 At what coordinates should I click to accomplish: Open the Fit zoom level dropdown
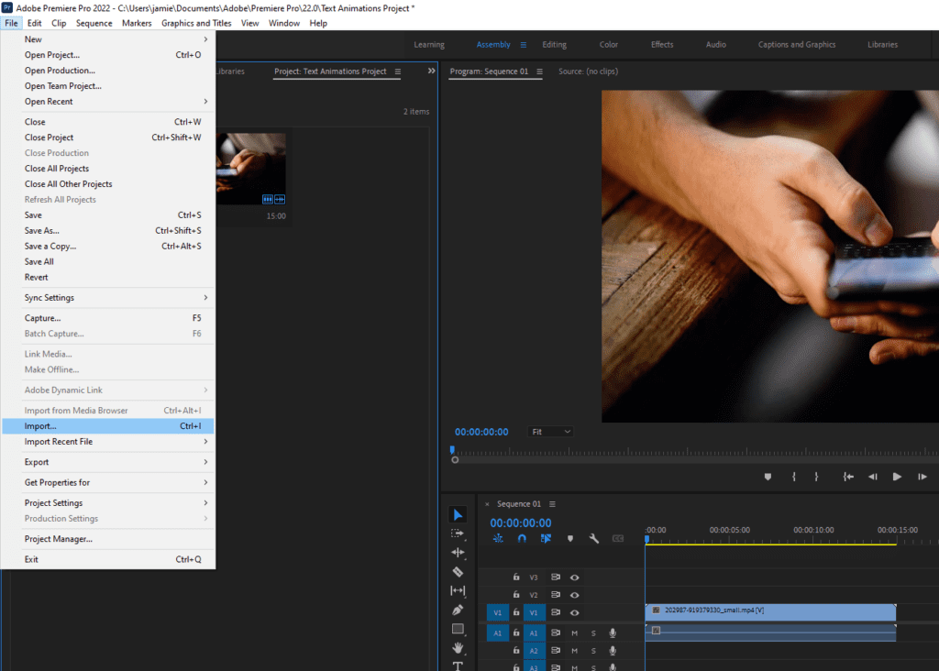[x=550, y=432]
